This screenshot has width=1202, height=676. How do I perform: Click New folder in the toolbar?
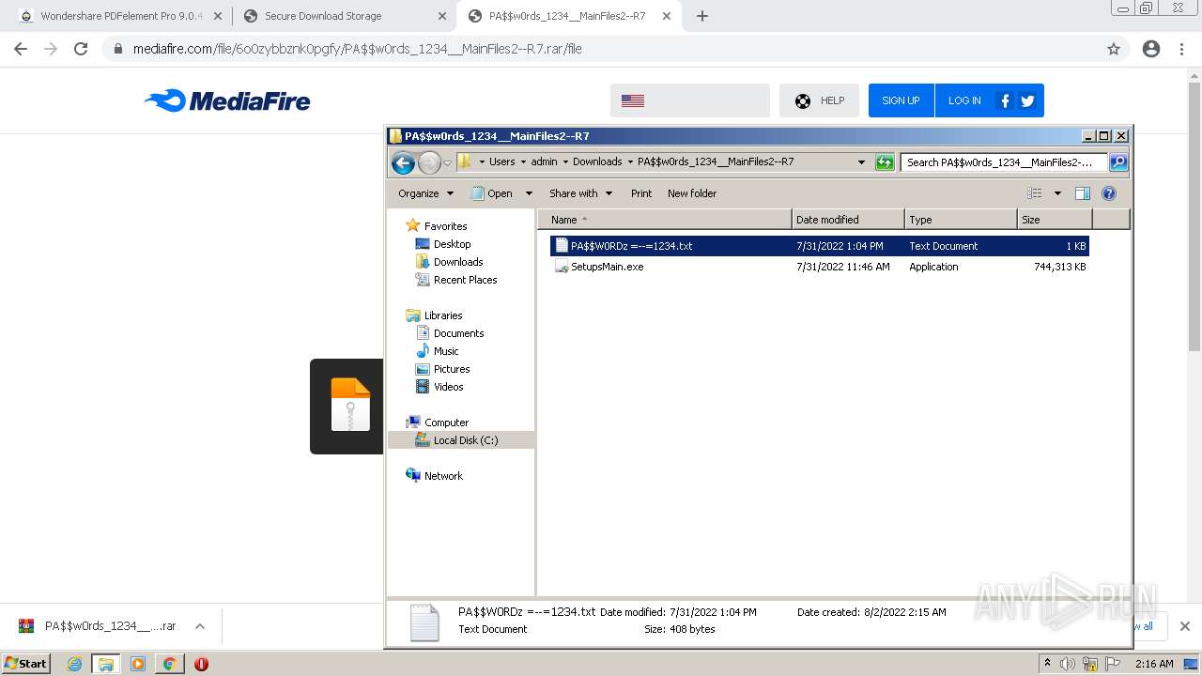pyautogui.click(x=692, y=193)
